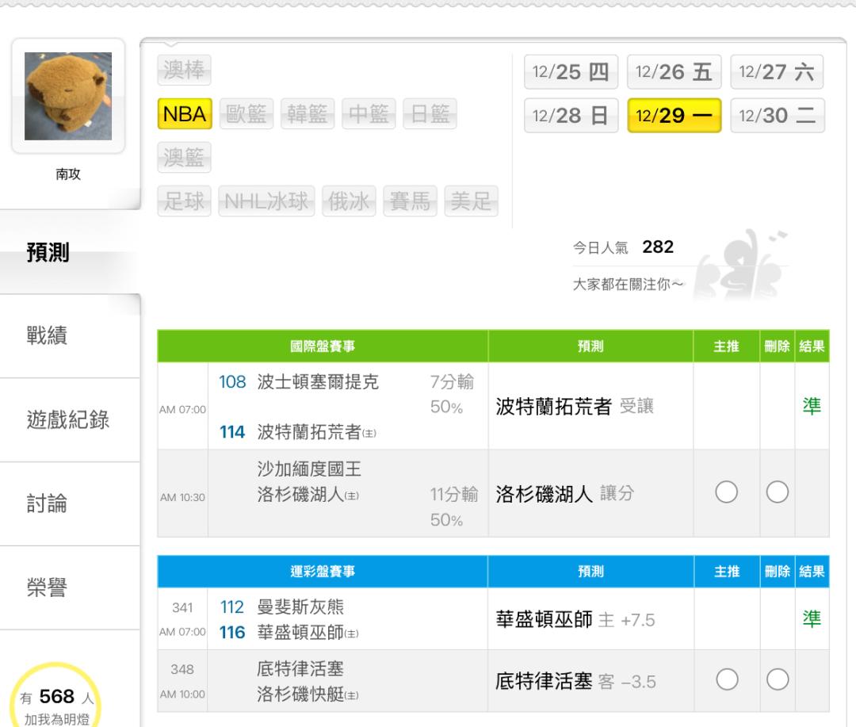
Task: Click the 波士頓塞爾提克 team name
Action: coord(318,381)
